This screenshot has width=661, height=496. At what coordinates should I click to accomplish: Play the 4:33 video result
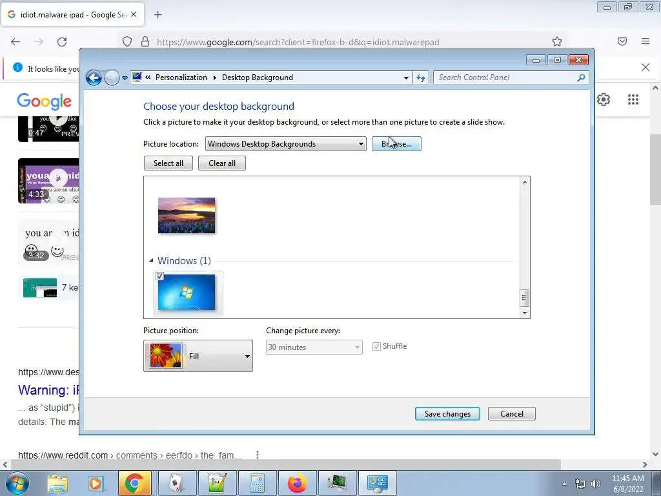[x=48, y=181]
